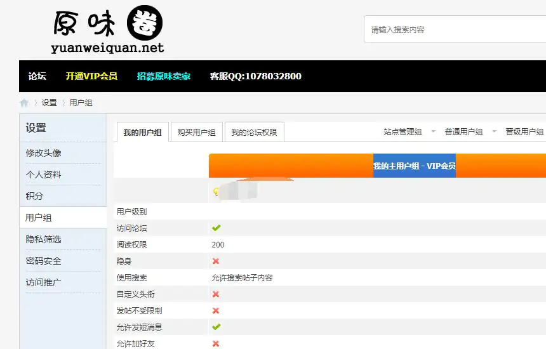Click the 自定义头衔 row label
Screen dimensions: 546x349
point(135,294)
